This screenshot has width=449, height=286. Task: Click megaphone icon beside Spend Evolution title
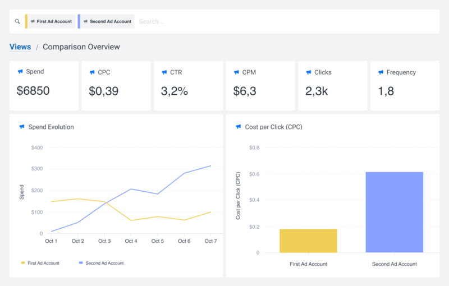21,127
